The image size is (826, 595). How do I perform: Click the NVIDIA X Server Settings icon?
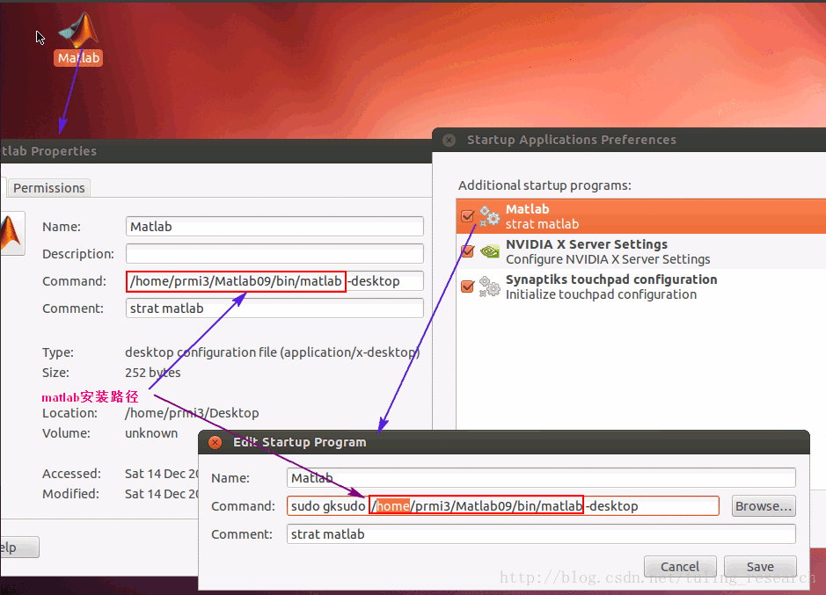point(489,251)
